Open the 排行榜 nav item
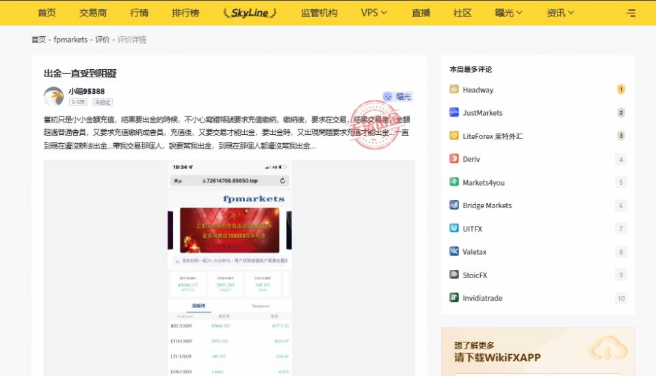The image size is (656, 376). [x=185, y=12]
